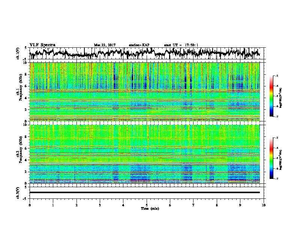The height and width of the screenshot is (230, 297).
Task: Click the ch.2 frequency tick label "10"
Action: coord(26,125)
